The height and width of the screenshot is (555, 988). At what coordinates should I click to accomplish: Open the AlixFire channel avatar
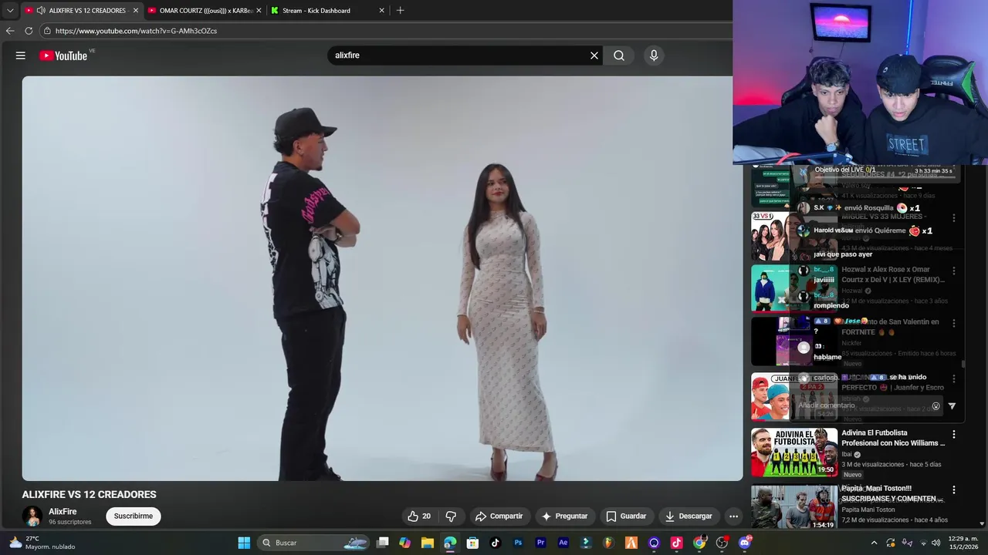(32, 516)
